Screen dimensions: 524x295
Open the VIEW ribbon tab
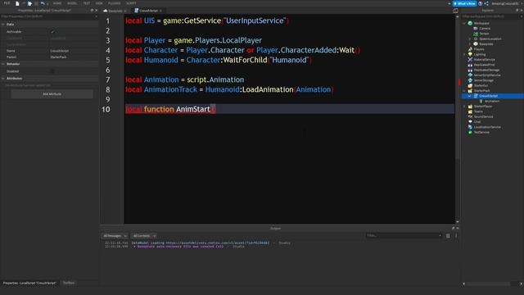(99, 3)
